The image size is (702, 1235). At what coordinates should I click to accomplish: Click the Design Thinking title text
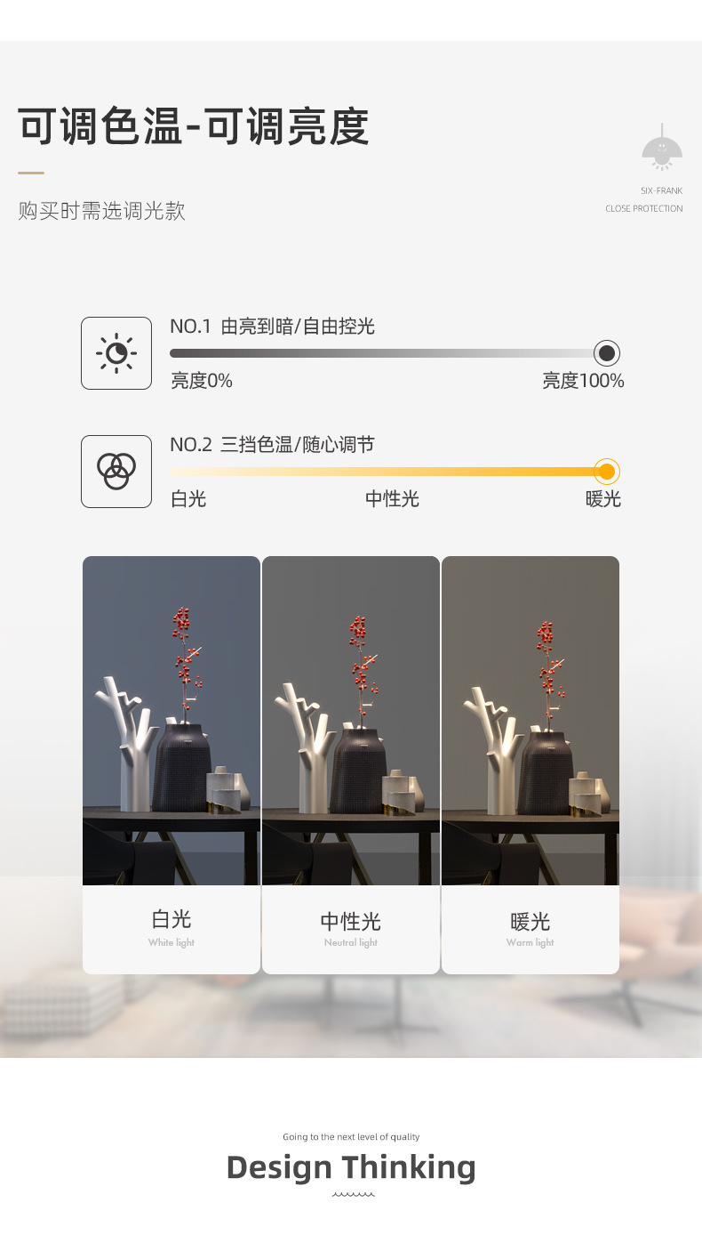tap(351, 1167)
